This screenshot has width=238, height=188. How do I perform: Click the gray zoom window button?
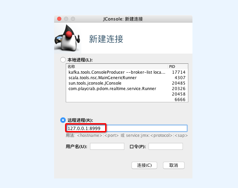pyautogui.click(x=73, y=19)
